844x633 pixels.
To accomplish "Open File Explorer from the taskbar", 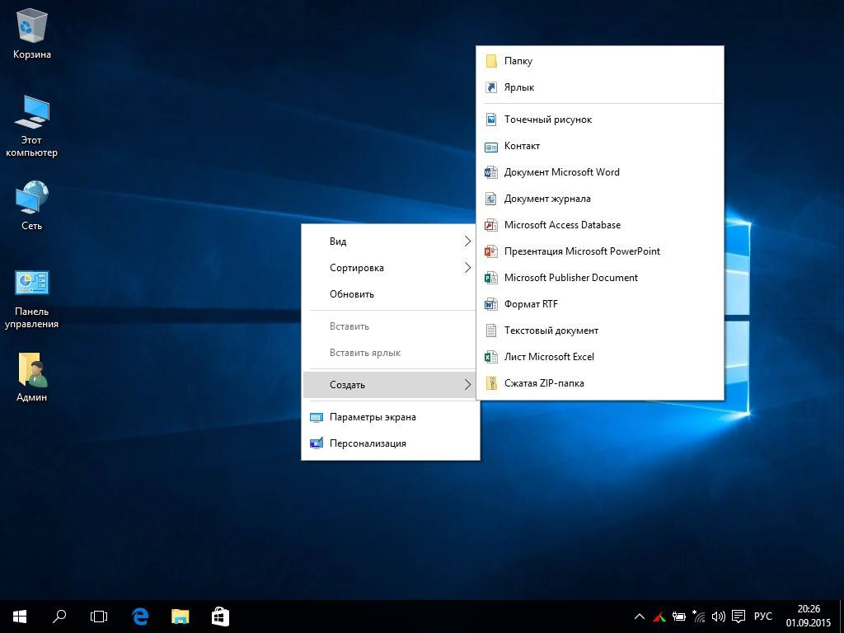I will coord(181,617).
